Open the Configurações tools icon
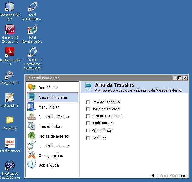 32,155
